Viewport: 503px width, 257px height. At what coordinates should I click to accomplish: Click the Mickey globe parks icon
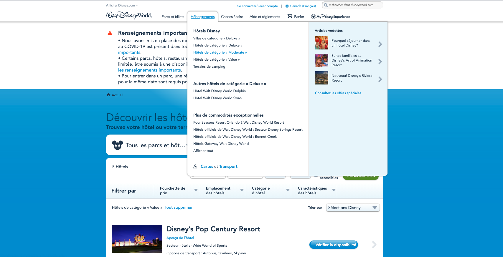[x=117, y=145]
